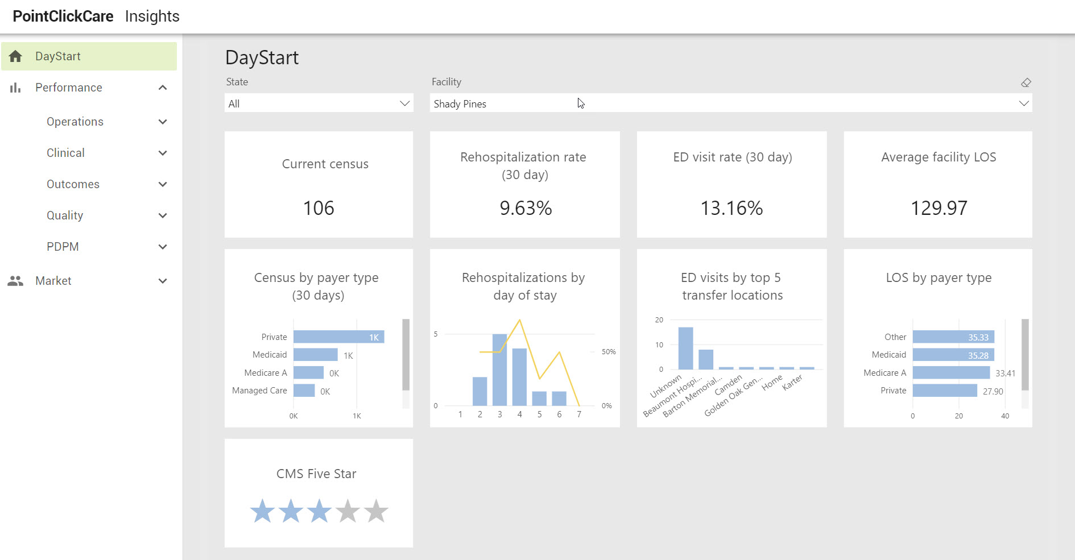Image resolution: width=1075 pixels, height=560 pixels.
Task: Expand the Operations submenu chevron
Action: click(x=163, y=122)
